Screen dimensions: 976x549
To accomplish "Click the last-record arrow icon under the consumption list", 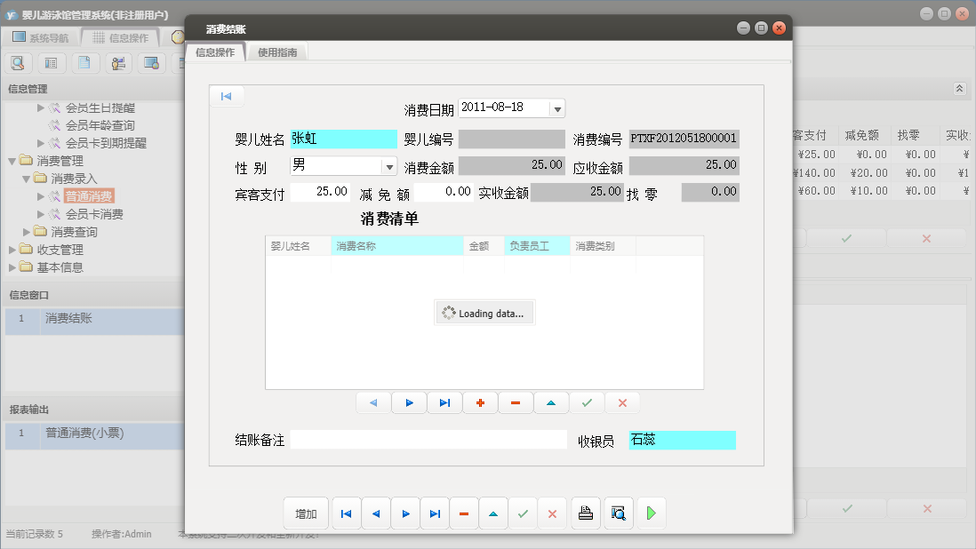I will tap(444, 402).
